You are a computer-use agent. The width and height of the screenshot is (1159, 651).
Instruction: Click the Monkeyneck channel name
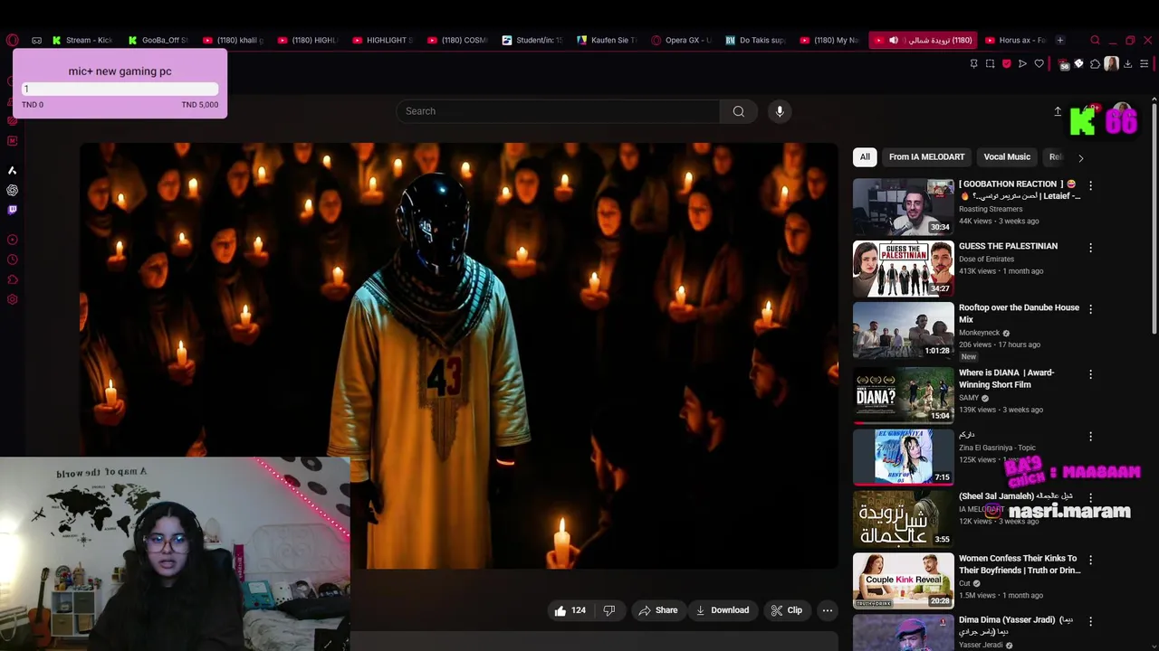(979, 333)
